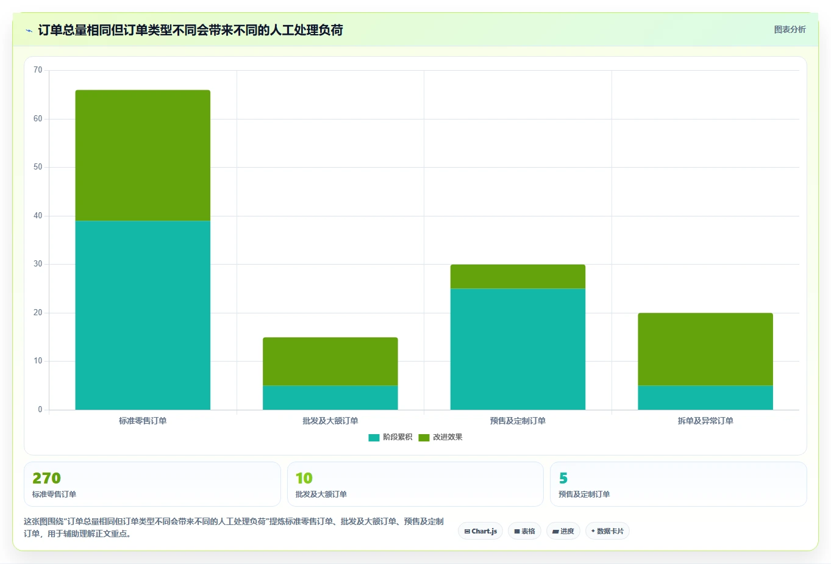Click the green segment of 预售及定制订单 bar

point(518,277)
